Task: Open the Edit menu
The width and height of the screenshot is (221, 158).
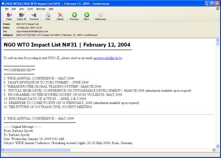Action: tap(14, 9)
